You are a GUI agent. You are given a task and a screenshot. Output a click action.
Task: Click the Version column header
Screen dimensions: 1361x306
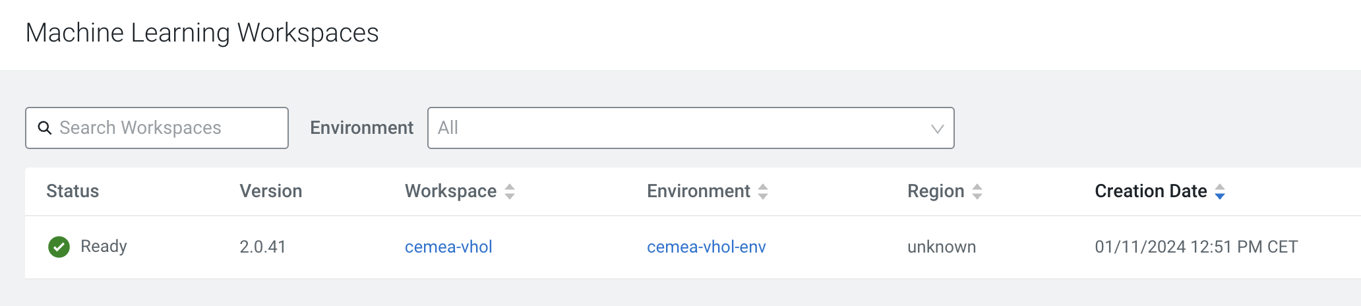click(x=271, y=191)
